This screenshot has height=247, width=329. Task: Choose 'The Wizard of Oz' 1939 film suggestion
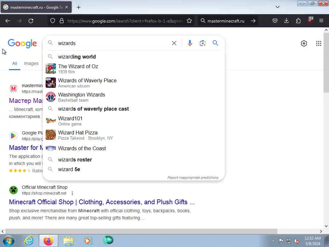[x=134, y=69]
